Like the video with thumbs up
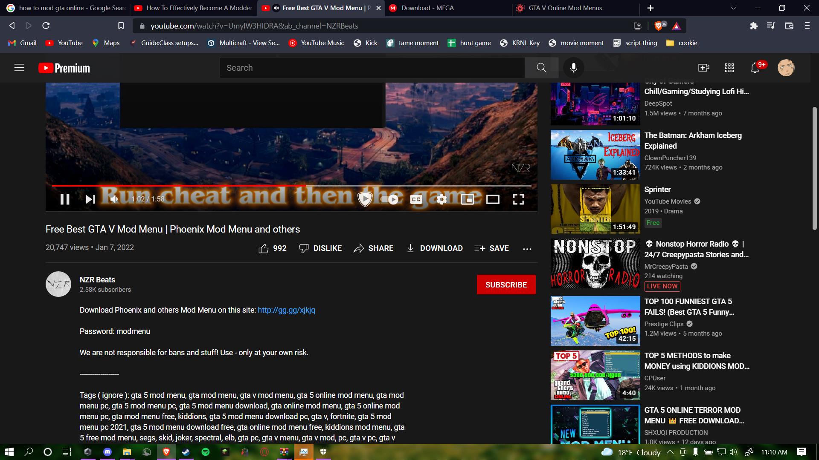This screenshot has height=460, width=819. [264, 248]
